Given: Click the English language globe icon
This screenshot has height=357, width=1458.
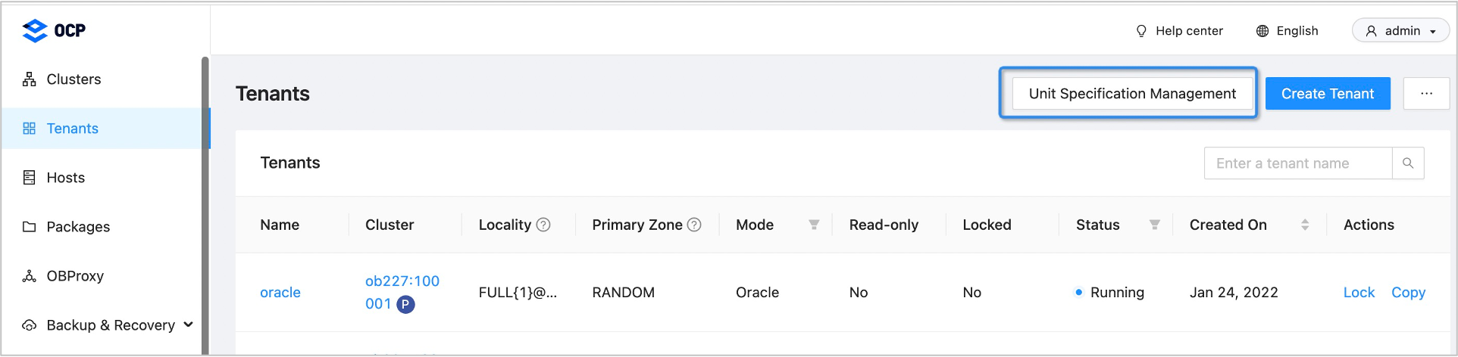Looking at the screenshot, I should [1262, 31].
